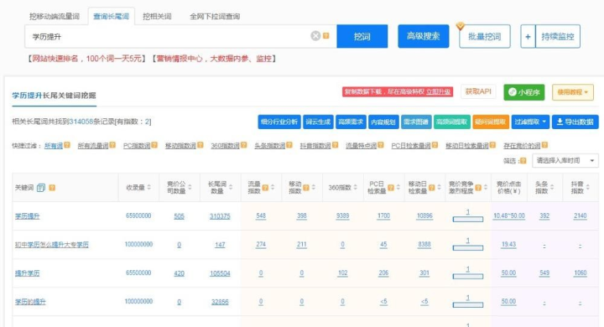Expand the 过滤提取 dropdown button
This screenshot has width=604, height=327.
(530, 122)
